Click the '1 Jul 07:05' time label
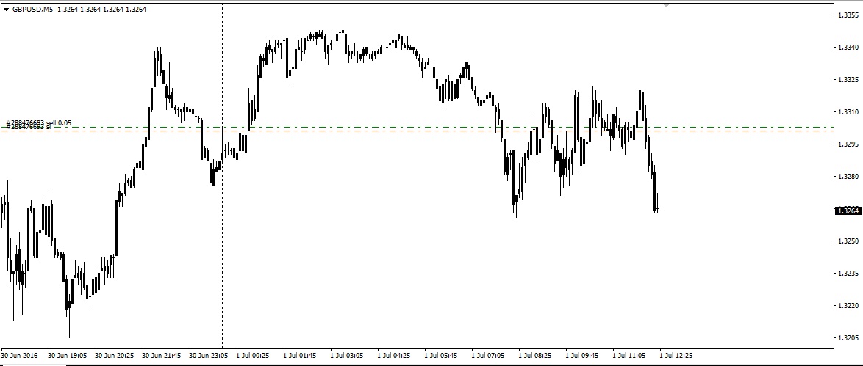 (488, 356)
